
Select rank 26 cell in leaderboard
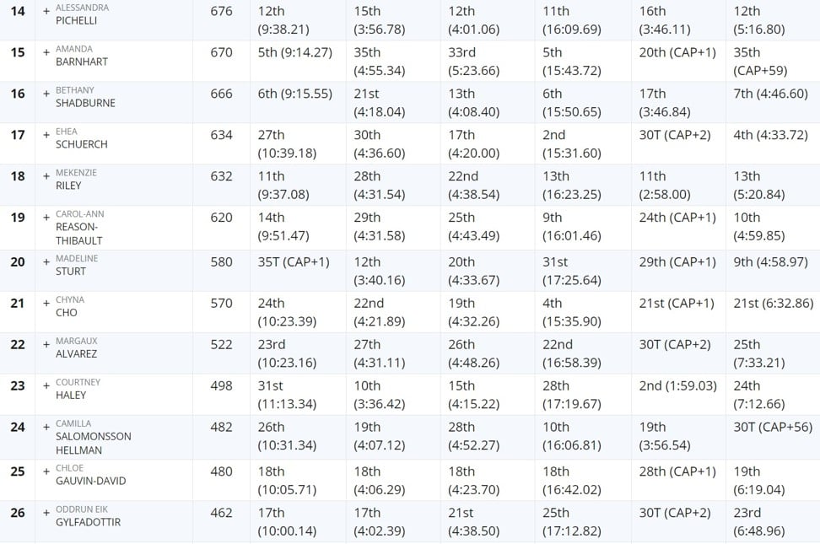[18, 513]
